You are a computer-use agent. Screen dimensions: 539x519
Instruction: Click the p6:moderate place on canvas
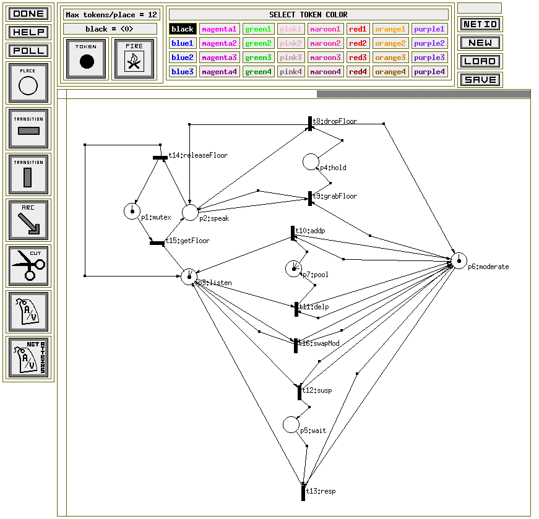459,260
